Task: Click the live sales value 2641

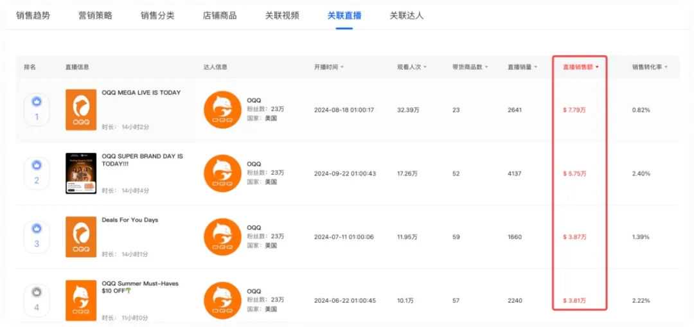Action: tap(515, 110)
